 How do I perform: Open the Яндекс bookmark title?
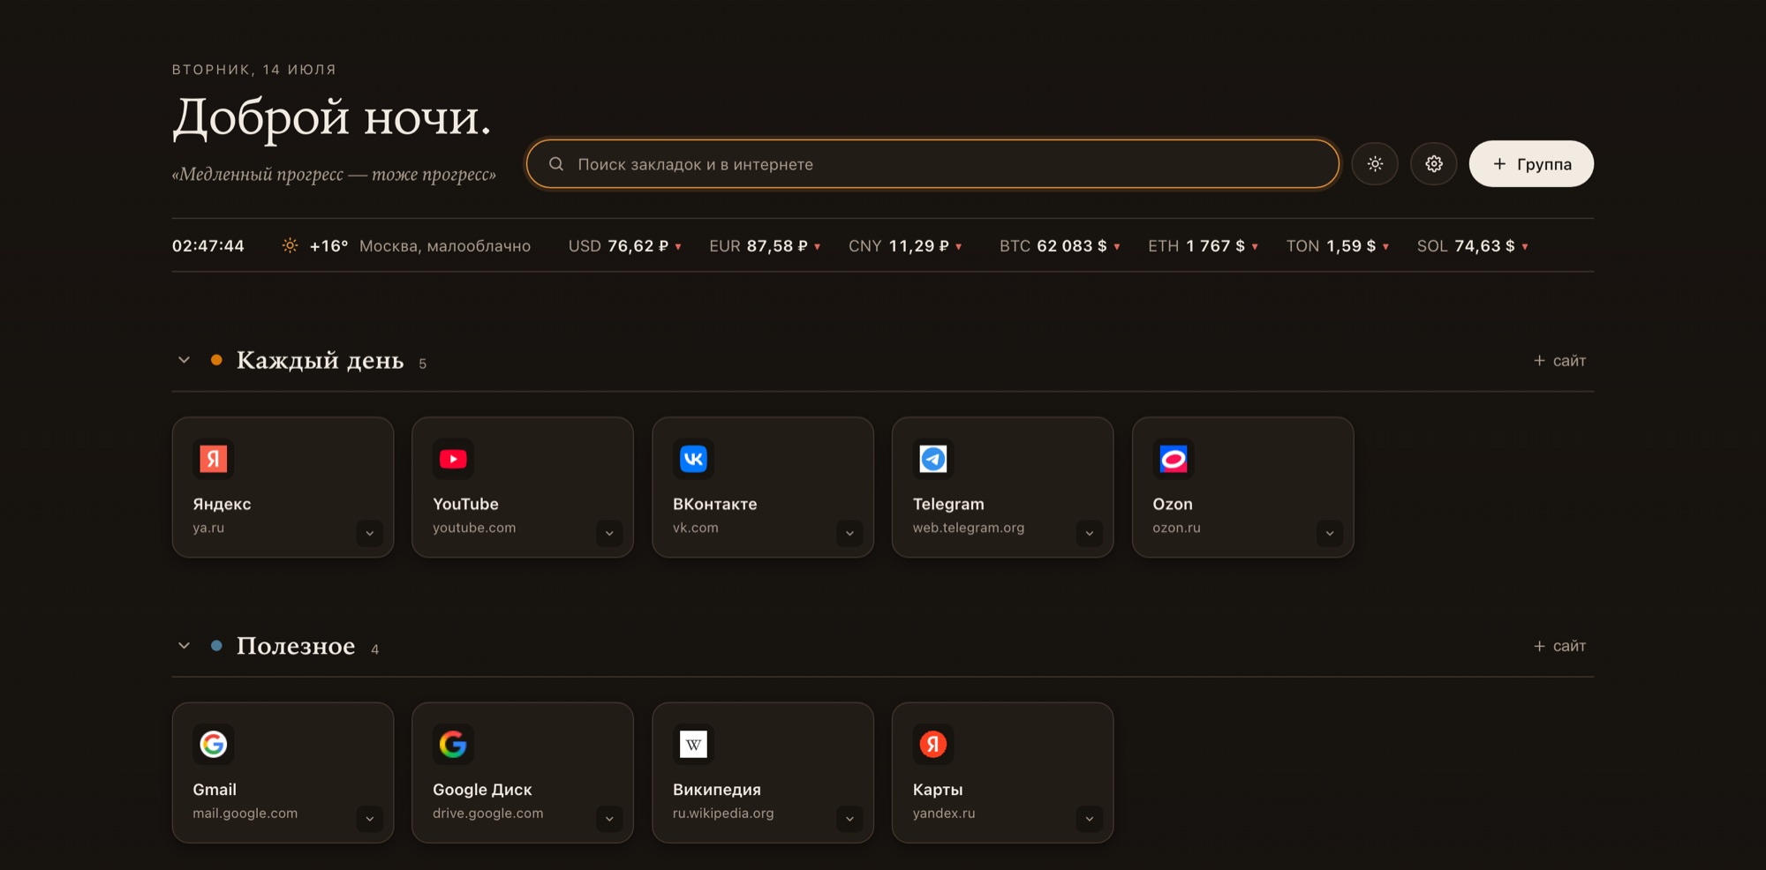(222, 505)
